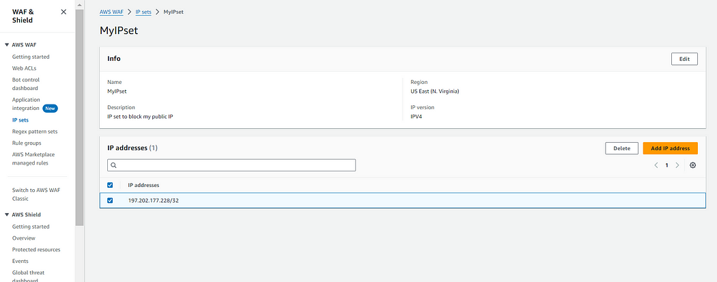Click the Edit button
Viewport: 717px width, 282px height.
(x=684, y=59)
